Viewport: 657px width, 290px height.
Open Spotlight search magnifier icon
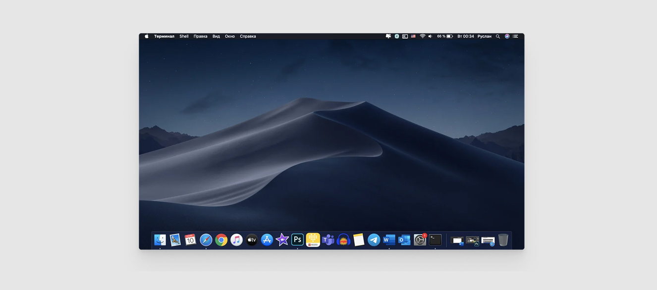point(498,36)
